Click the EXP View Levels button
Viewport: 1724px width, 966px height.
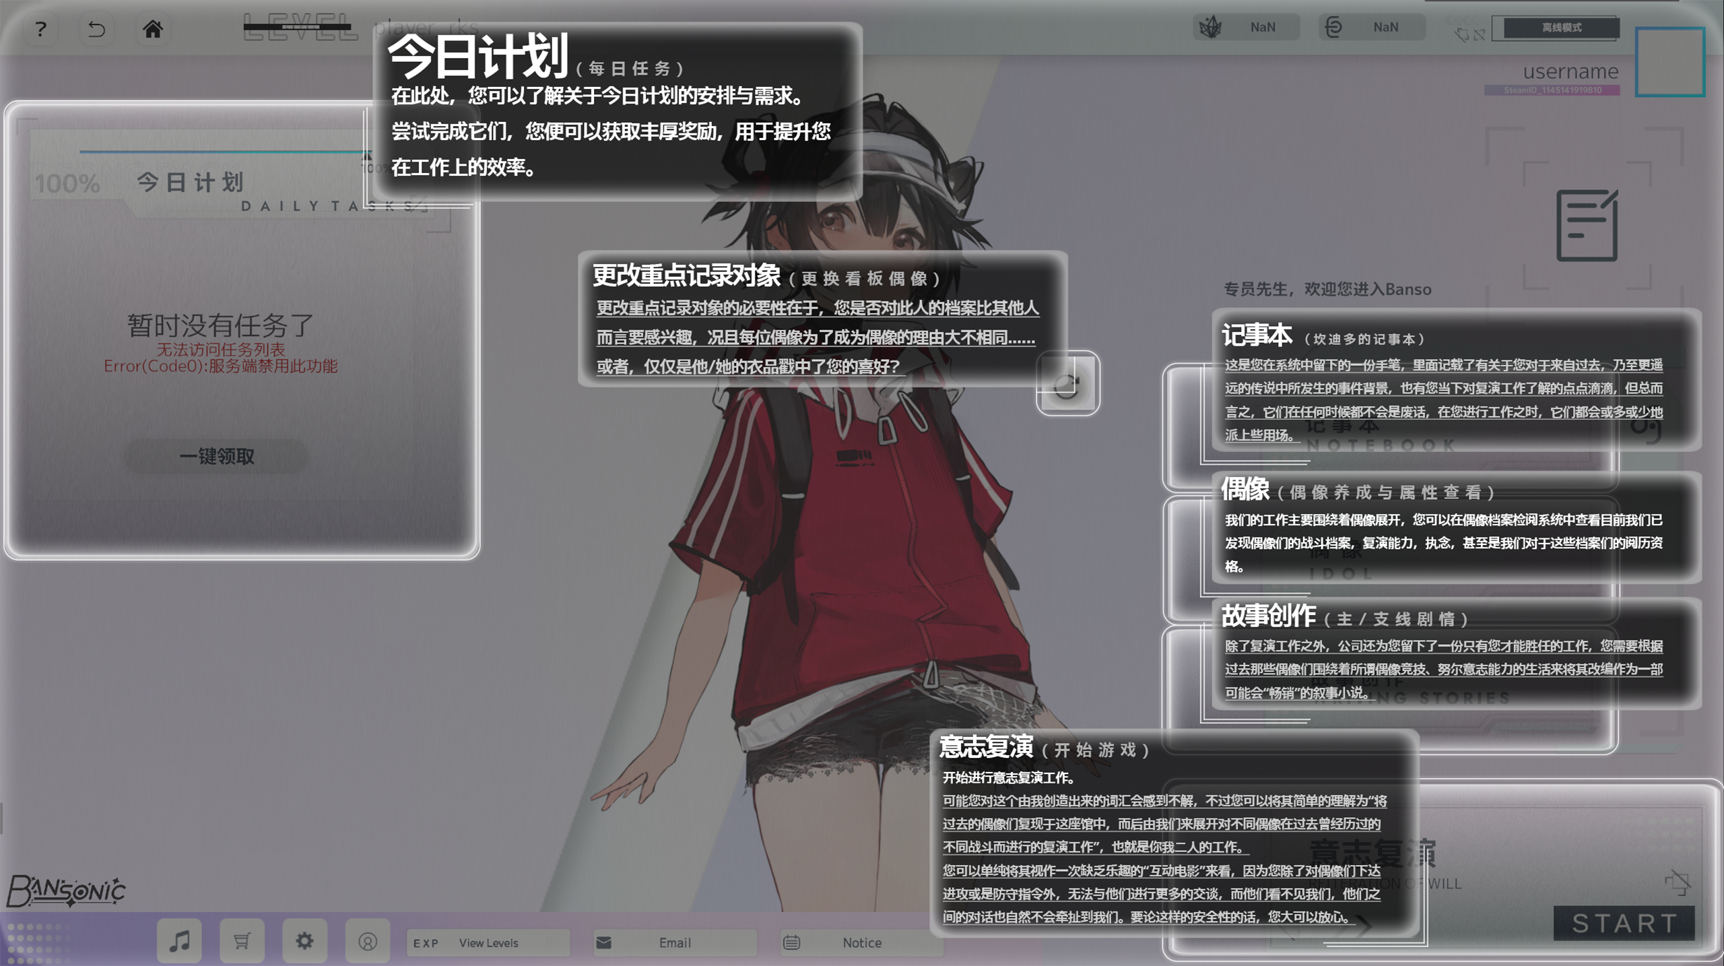coord(488,942)
